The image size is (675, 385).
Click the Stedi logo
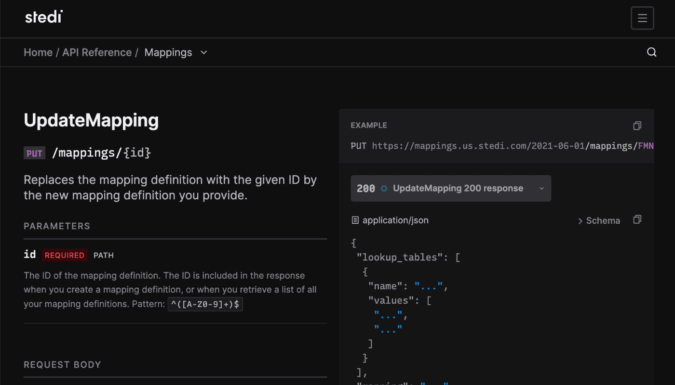(x=43, y=16)
